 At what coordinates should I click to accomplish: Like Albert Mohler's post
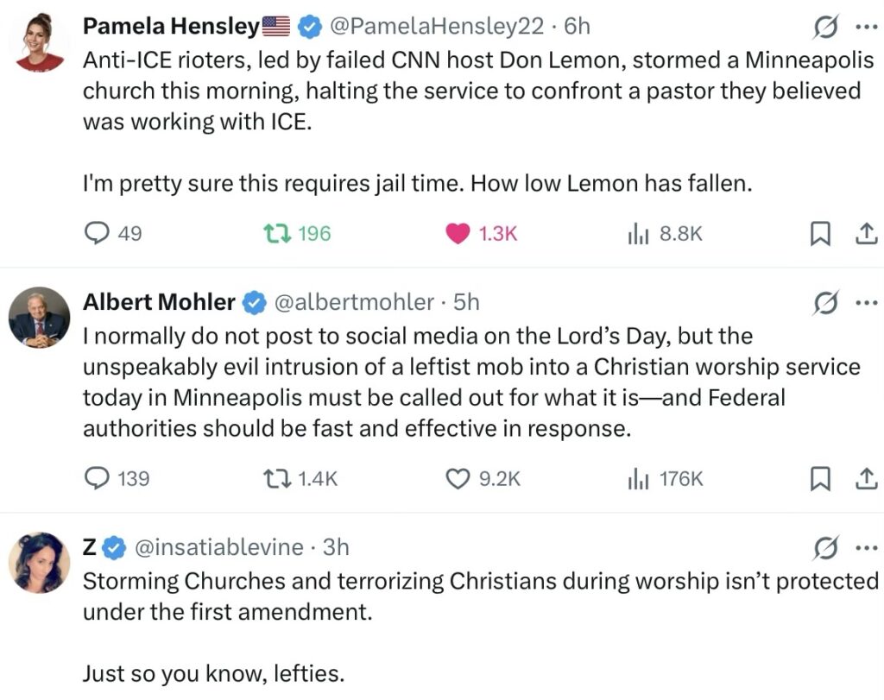click(x=458, y=478)
